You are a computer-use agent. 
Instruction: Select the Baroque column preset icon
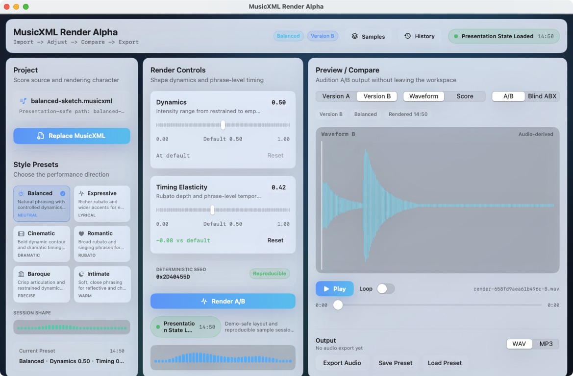pyautogui.click(x=21, y=274)
